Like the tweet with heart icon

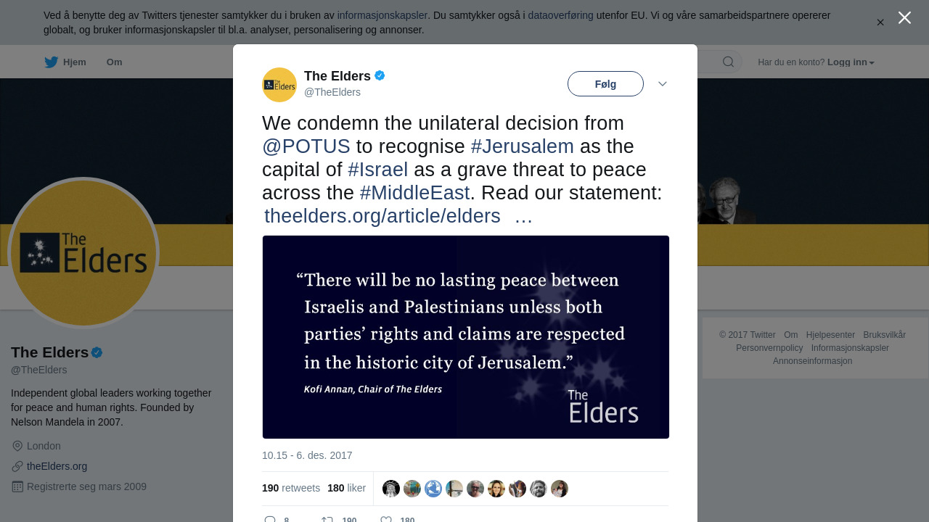386,520
